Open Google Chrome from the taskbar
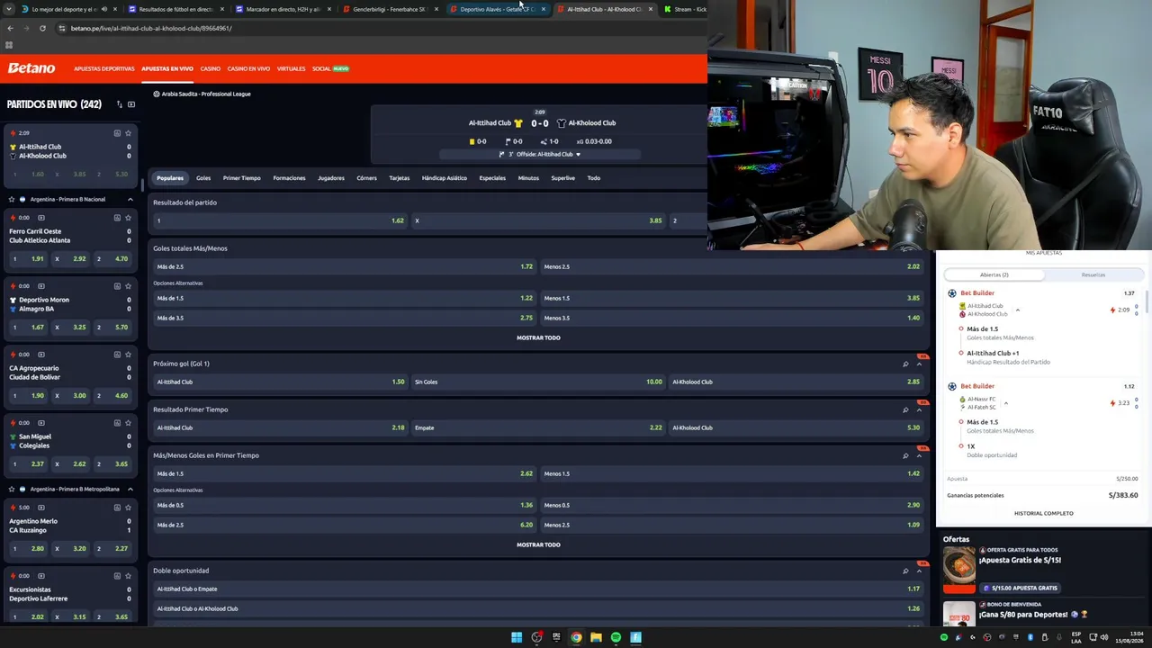This screenshot has height=648, width=1152. coord(576,637)
